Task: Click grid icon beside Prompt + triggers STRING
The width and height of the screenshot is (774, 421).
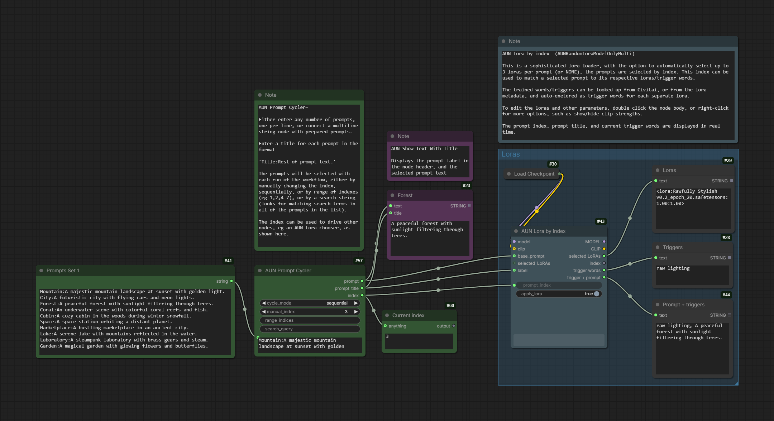Action: tap(730, 315)
